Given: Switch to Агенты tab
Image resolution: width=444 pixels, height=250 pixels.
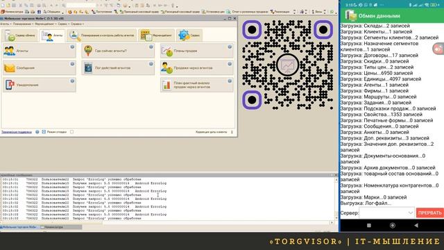Looking at the screenshot, I should pyautogui.click(x=52, y=35).
